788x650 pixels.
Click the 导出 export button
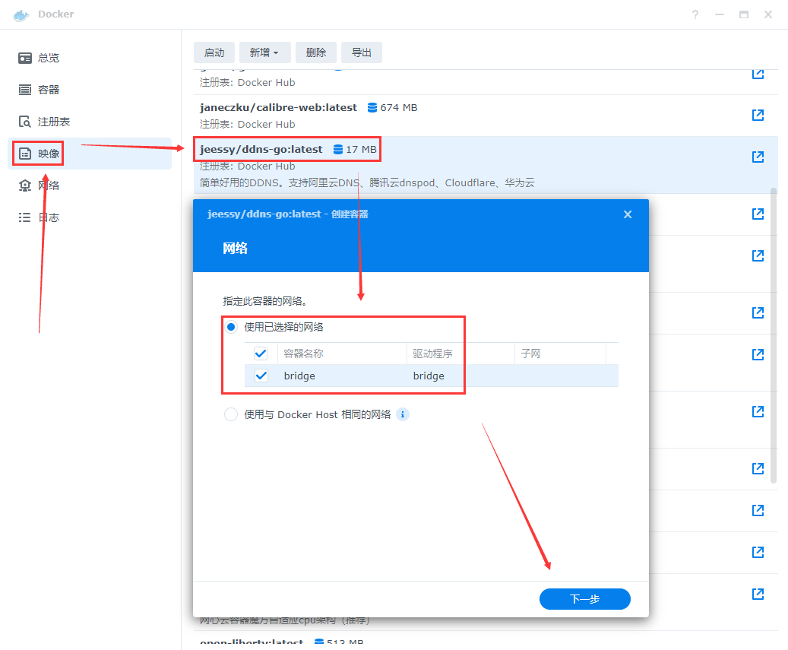coord(362,52)
